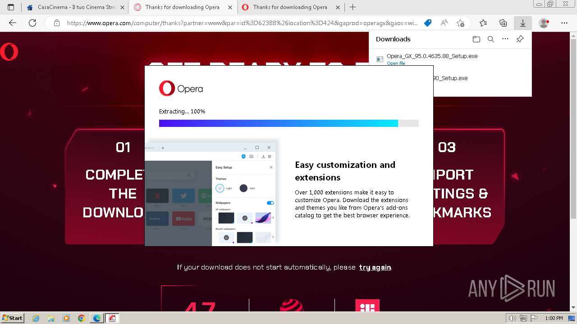Open Windows Explorer folder from taskbar

(51, 318)
